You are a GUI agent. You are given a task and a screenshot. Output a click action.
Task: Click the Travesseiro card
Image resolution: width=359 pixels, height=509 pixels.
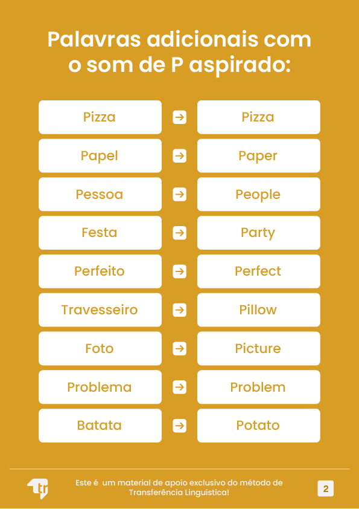click(100, 310)
